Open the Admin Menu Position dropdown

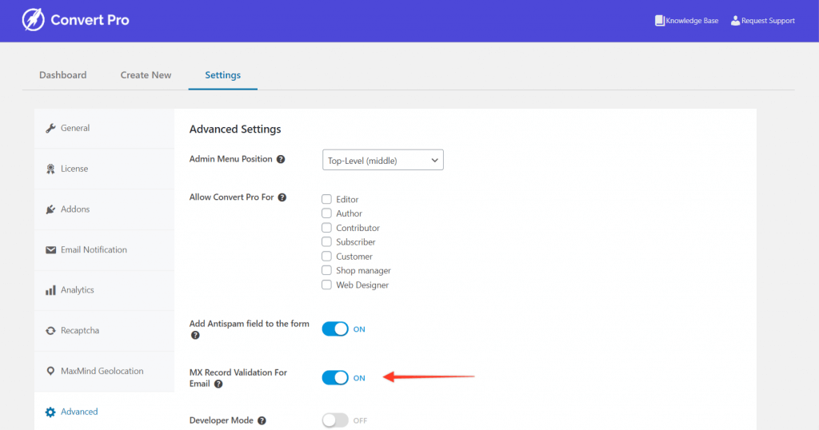click(383, 160)
